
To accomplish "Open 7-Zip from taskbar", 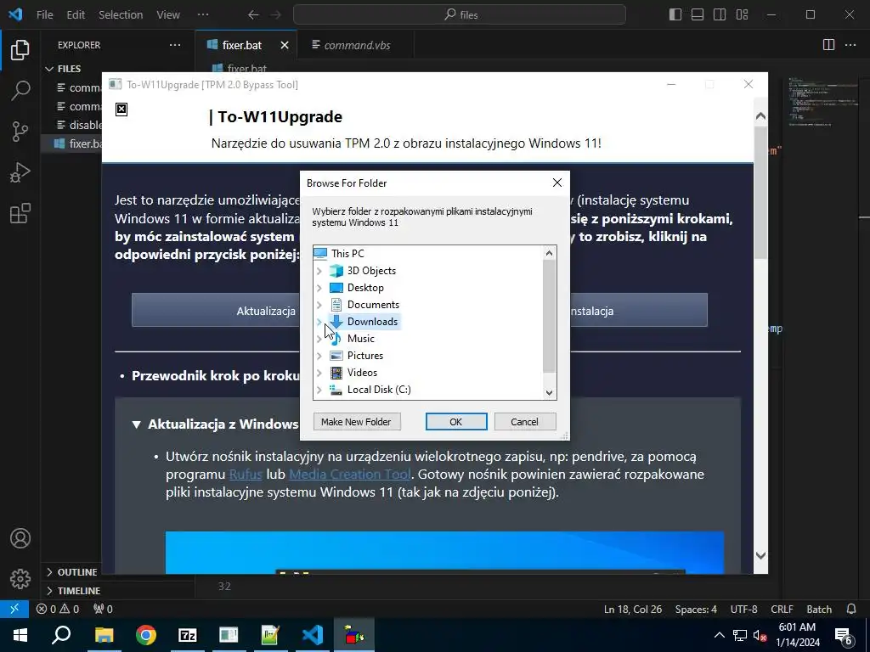I will point(188,635).
